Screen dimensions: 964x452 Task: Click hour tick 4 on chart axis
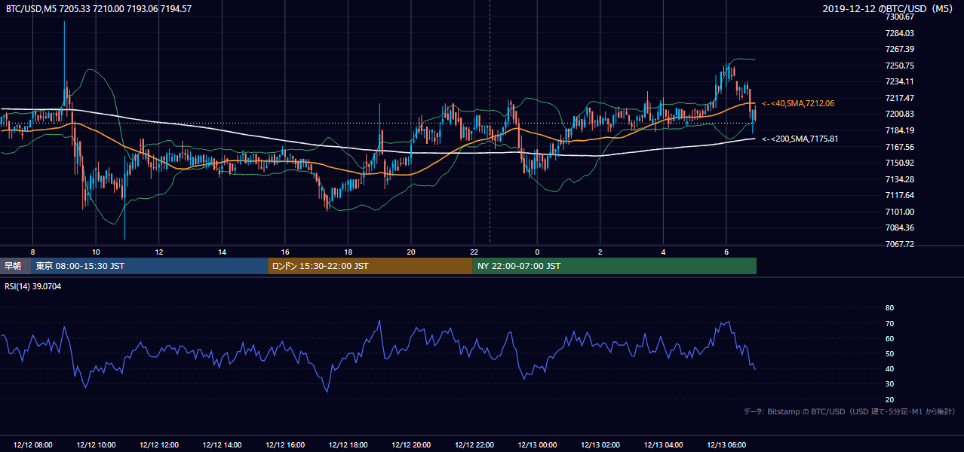tap(664, 252)
